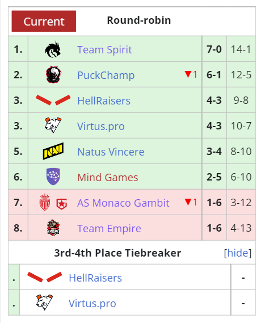Select the Current tab button

pos(44,21)
